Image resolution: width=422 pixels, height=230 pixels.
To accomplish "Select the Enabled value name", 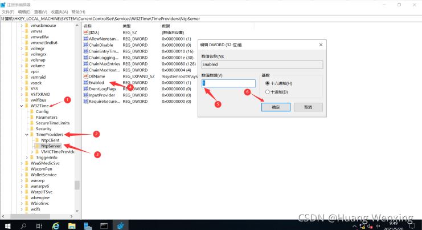I will [96, 83].
